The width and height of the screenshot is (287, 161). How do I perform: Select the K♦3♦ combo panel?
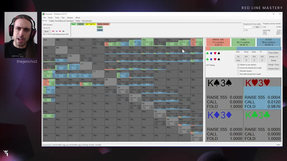224,126
